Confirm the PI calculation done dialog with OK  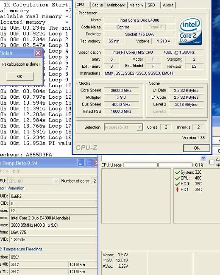coord(19,76)
